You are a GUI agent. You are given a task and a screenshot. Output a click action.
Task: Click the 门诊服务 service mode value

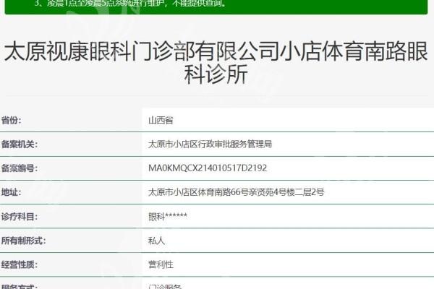pyautogui.click(x=164, y=286)
